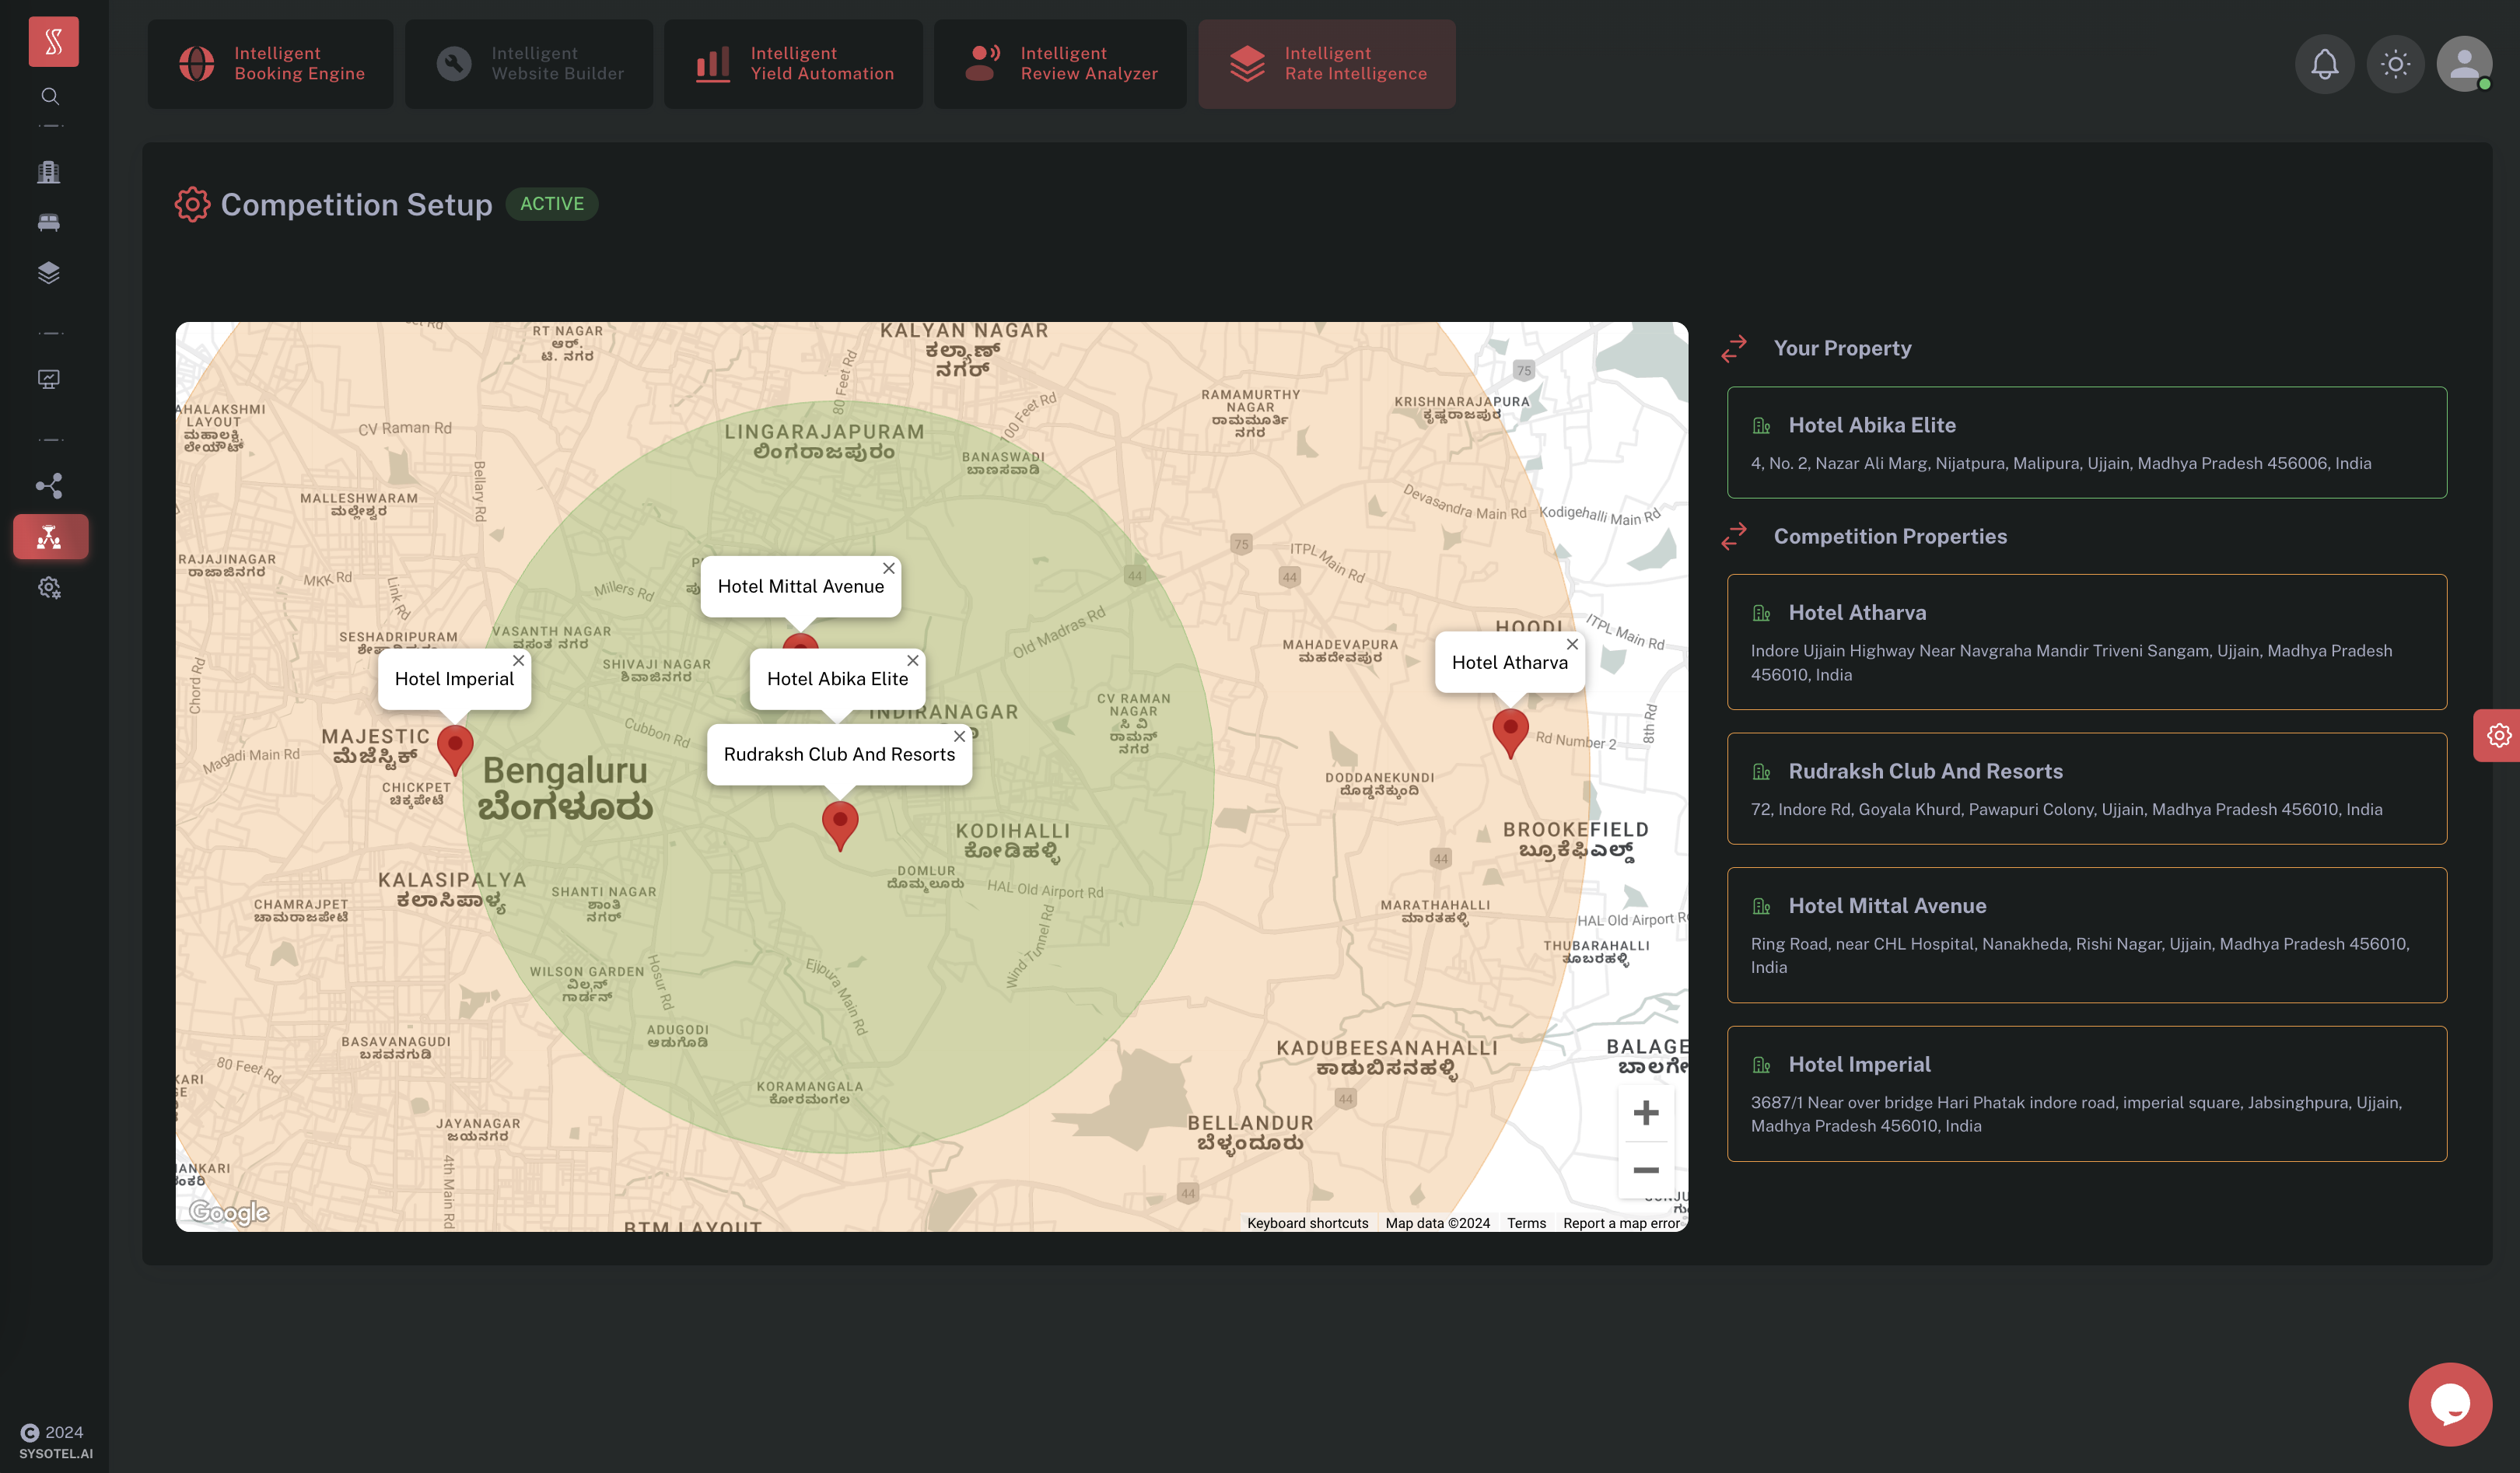Click the Sysotel logo icon
Image resolution: width=2520 pixels, height=1473 pixels.
click(x=53, y=42)
